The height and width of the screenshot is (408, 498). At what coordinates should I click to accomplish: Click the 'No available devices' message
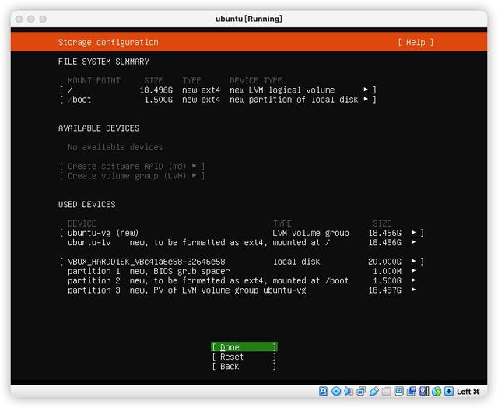(x=115, y=147)
